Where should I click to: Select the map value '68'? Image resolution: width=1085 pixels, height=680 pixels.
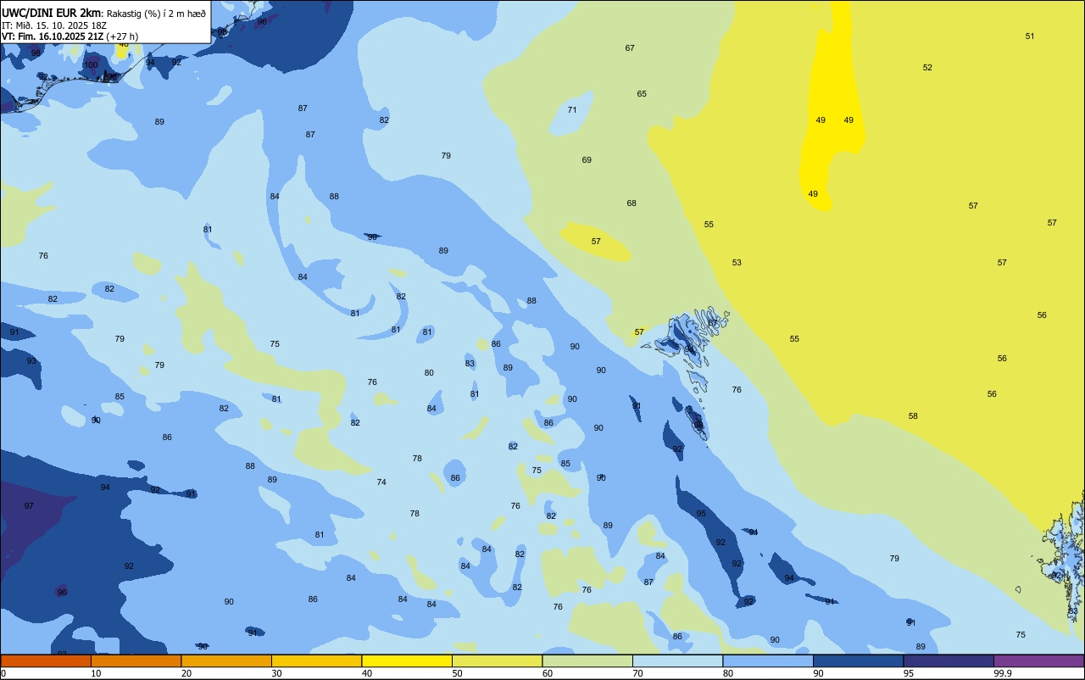point(632,203)
